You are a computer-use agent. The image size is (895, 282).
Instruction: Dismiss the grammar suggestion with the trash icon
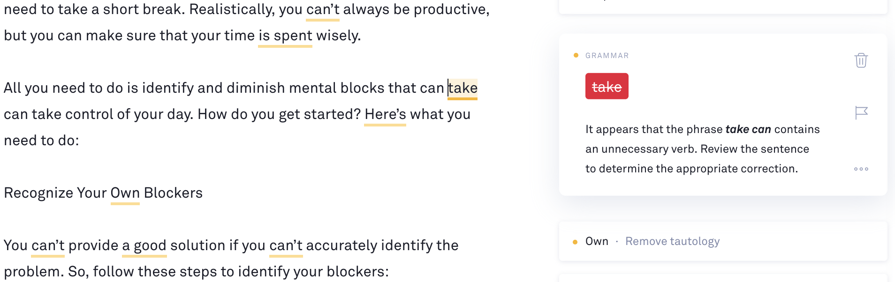tap(861, 60)
